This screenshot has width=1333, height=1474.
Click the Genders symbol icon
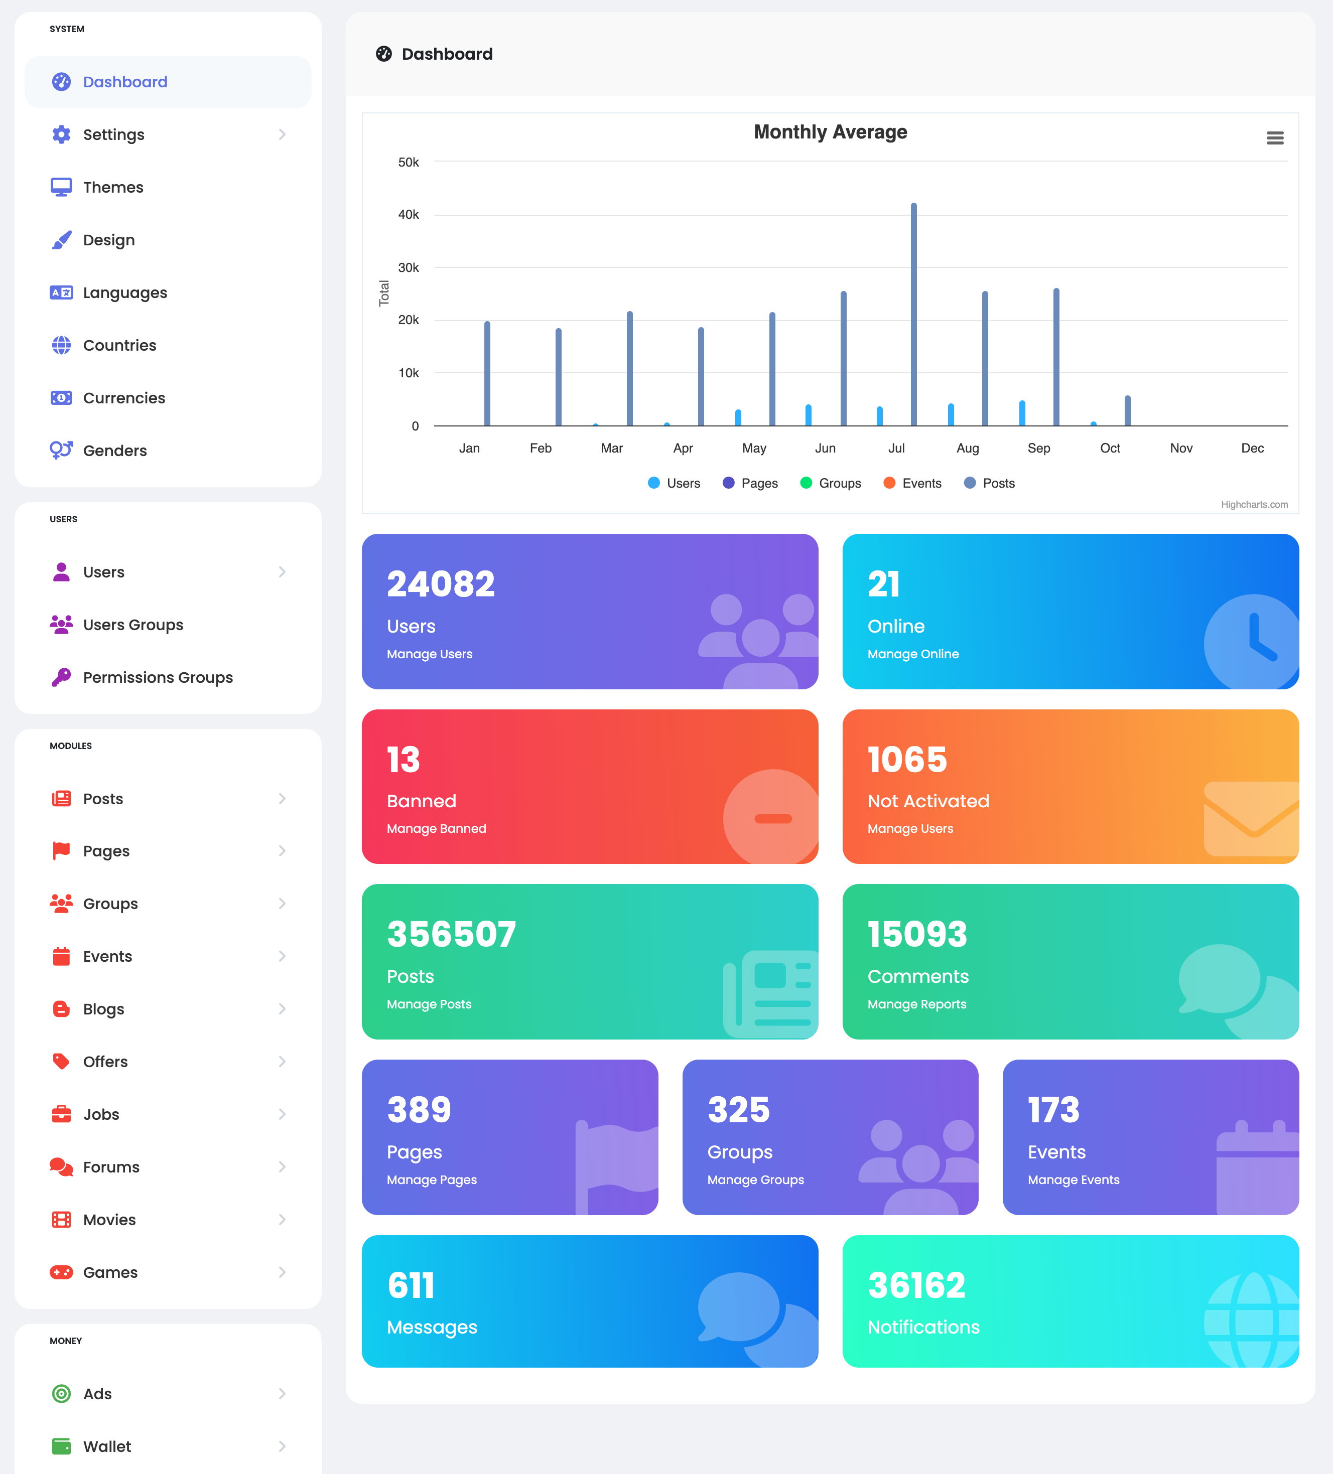(x=61, y=450)
